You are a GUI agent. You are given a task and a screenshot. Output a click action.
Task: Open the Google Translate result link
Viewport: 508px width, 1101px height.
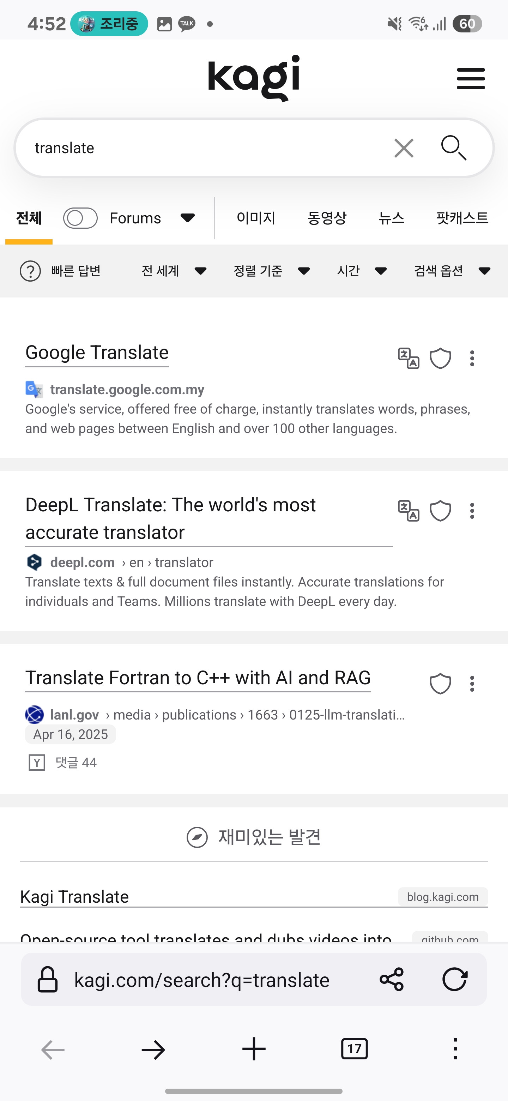click(97, 353)
